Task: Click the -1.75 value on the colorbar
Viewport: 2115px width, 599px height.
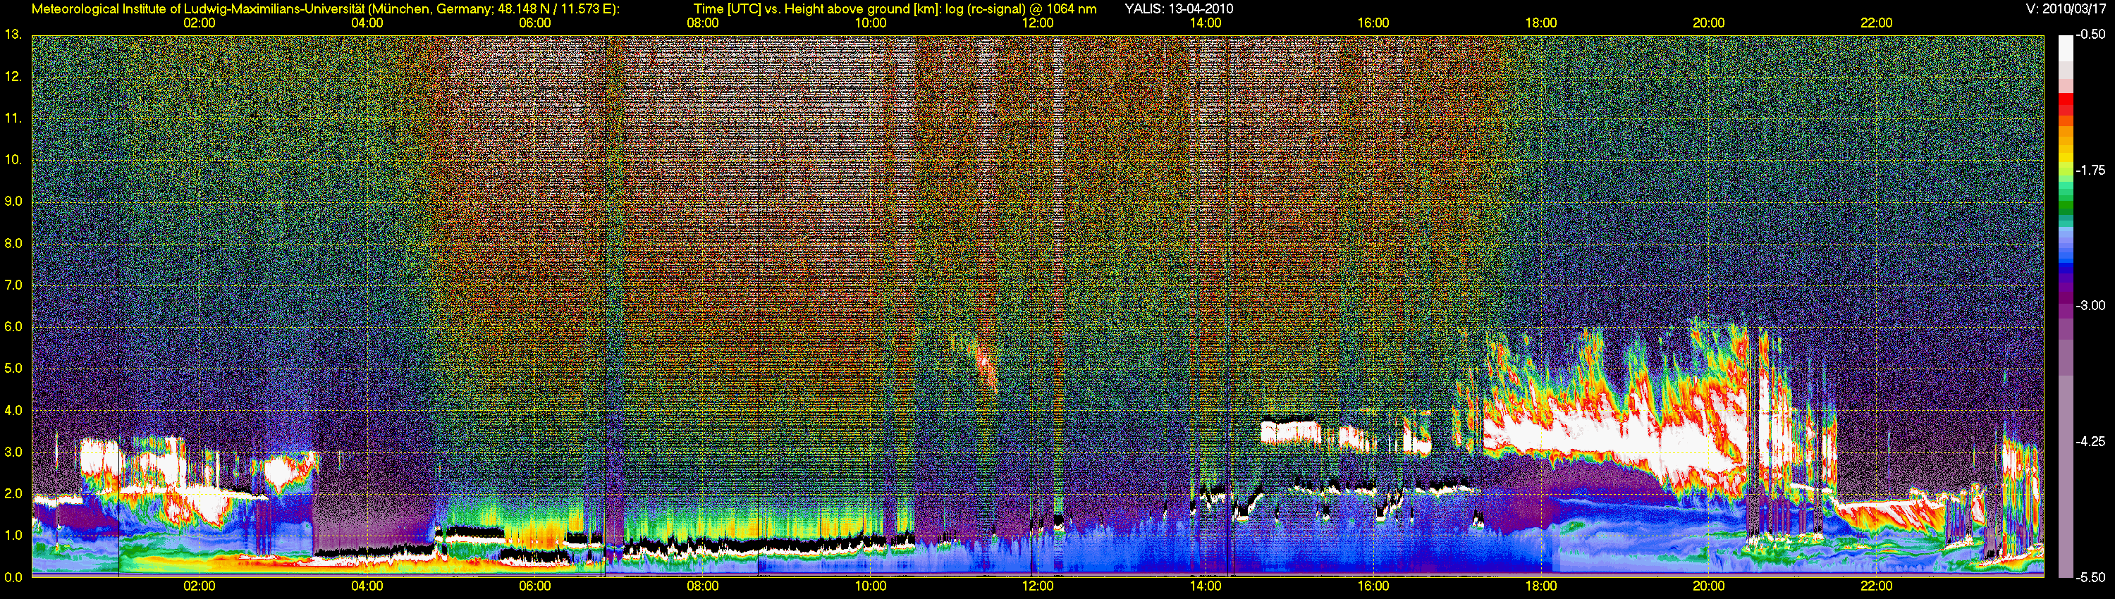Action: tap(2090, 170)
